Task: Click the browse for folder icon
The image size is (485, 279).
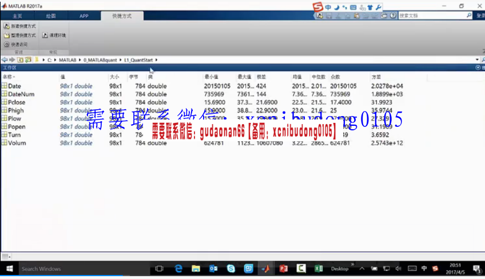Action: pos(28,59)
